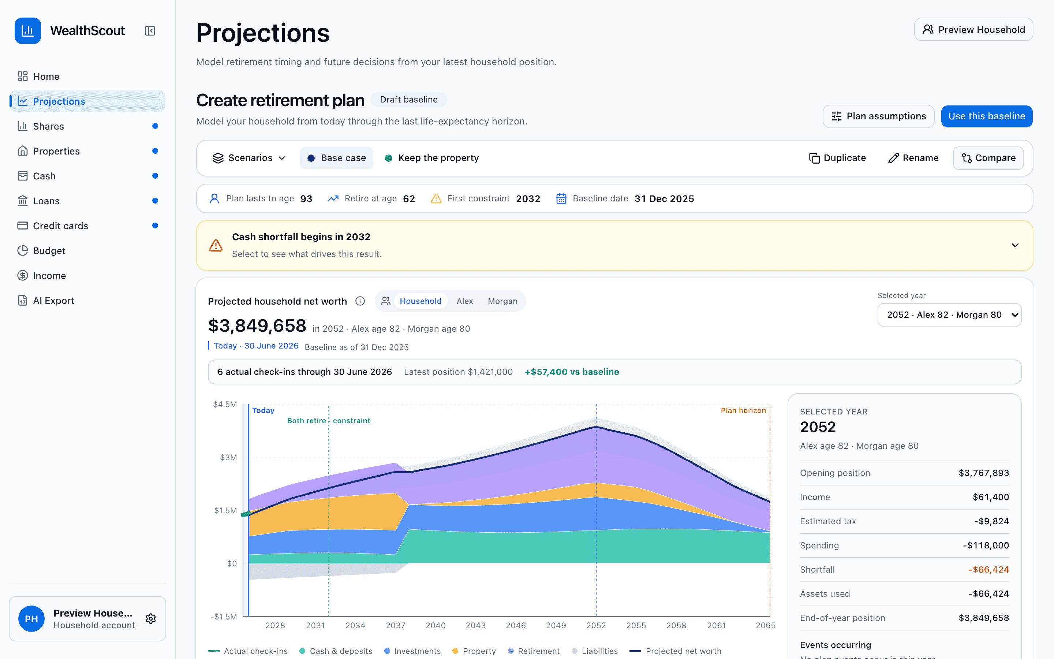1054x659 pixels.
Task: Click the Cash wallet icon
Action: 23,176
